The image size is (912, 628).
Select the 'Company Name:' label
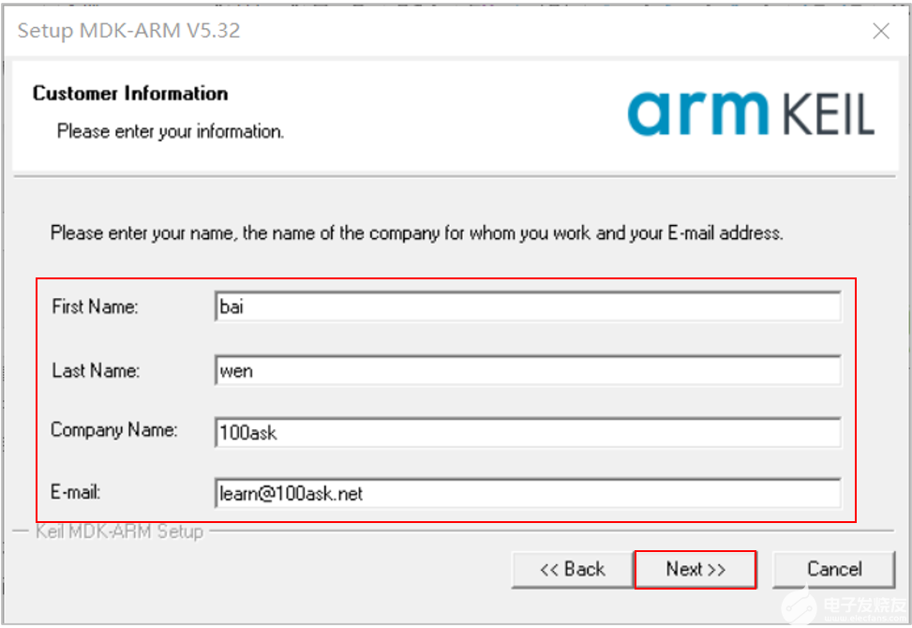[113, 430]
